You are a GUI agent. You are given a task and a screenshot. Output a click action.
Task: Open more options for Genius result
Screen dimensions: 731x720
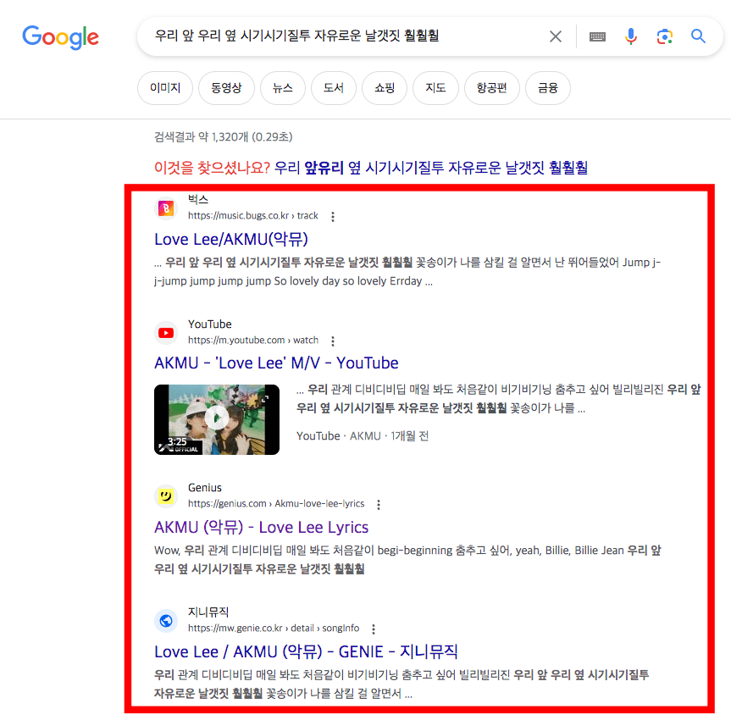(379, 505)
